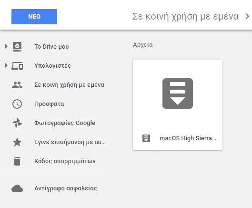Select the macOS High Sierra file thumbnail
This screenshot has width=252, height=208.
(x=178, y=94)
